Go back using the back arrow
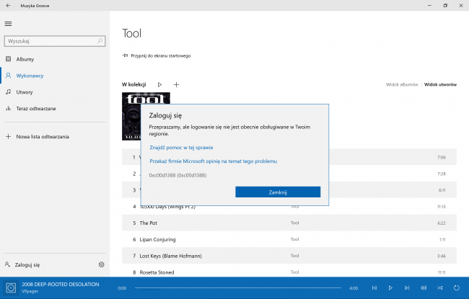469x299 pixels. point(8,5)
